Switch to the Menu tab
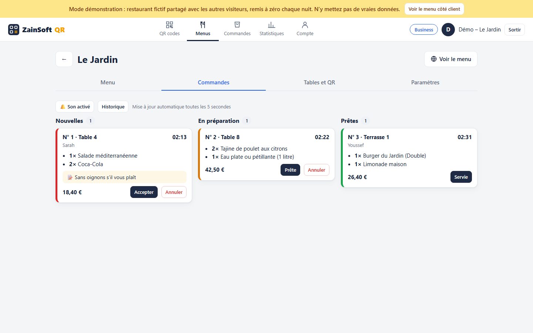The image size is (533, 333). point(108,83)
